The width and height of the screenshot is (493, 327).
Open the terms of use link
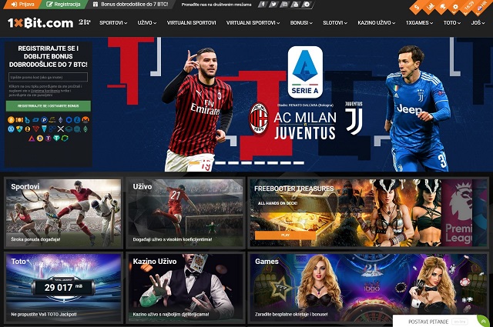(x=45, y=91)
